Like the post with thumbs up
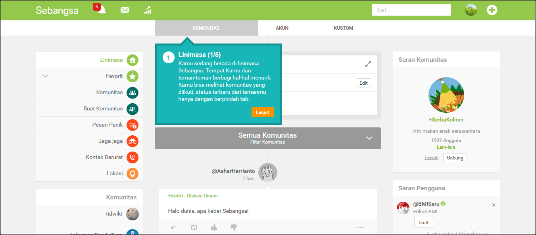The image size is (536, 235). point(214,227)
